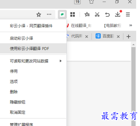Image resolution: width=140 pixels, height=126 pixels.
Task: Click the calendar 19 icon in title bar
Action: pos(77,2)
